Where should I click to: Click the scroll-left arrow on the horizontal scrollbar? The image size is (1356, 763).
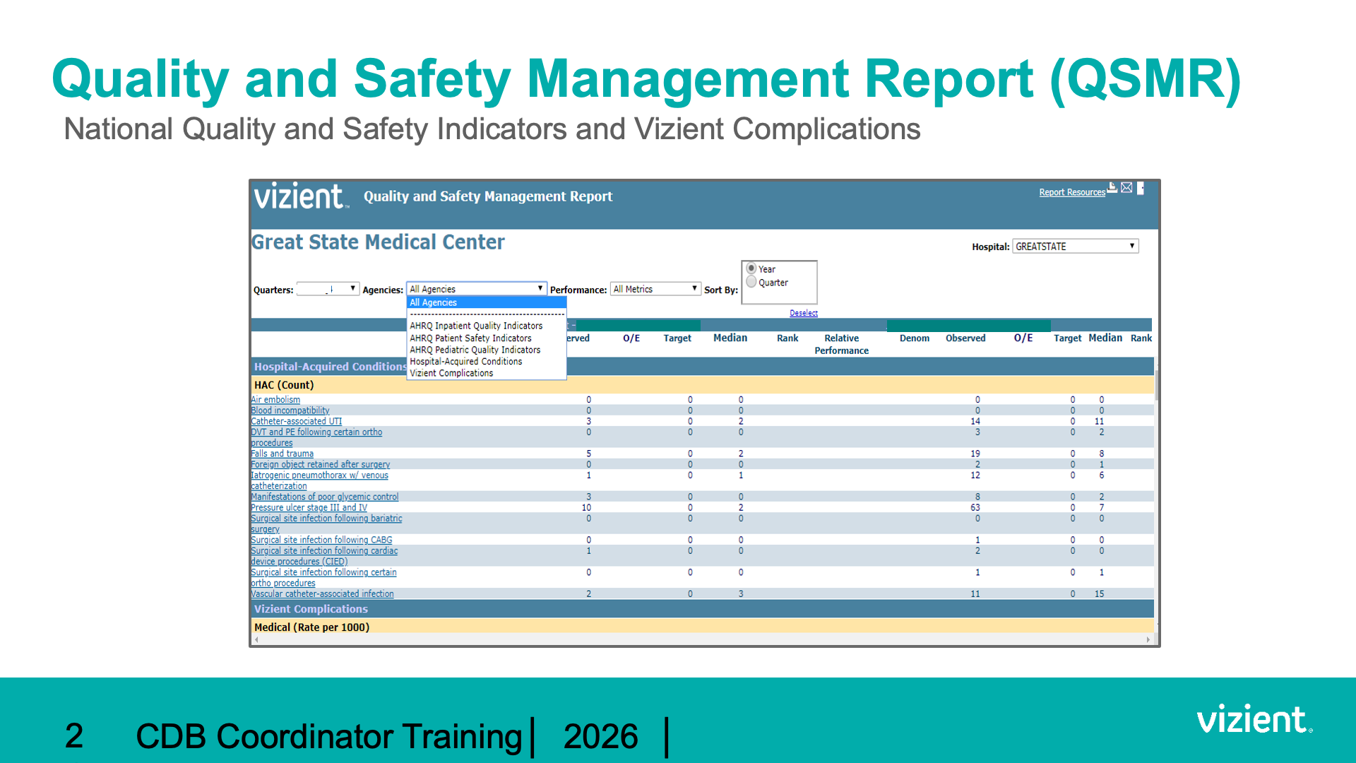tap(256, 639)
